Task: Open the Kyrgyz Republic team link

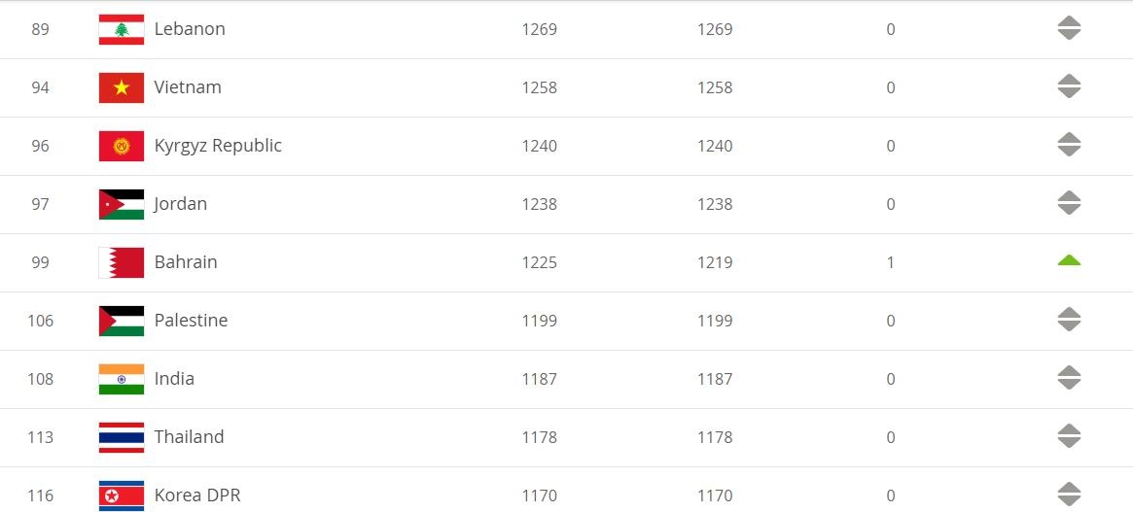Action: (218, 146)
